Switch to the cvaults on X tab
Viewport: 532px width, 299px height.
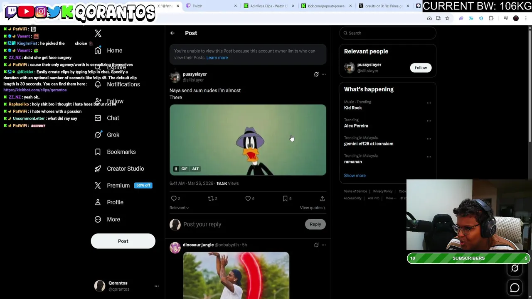383,6
